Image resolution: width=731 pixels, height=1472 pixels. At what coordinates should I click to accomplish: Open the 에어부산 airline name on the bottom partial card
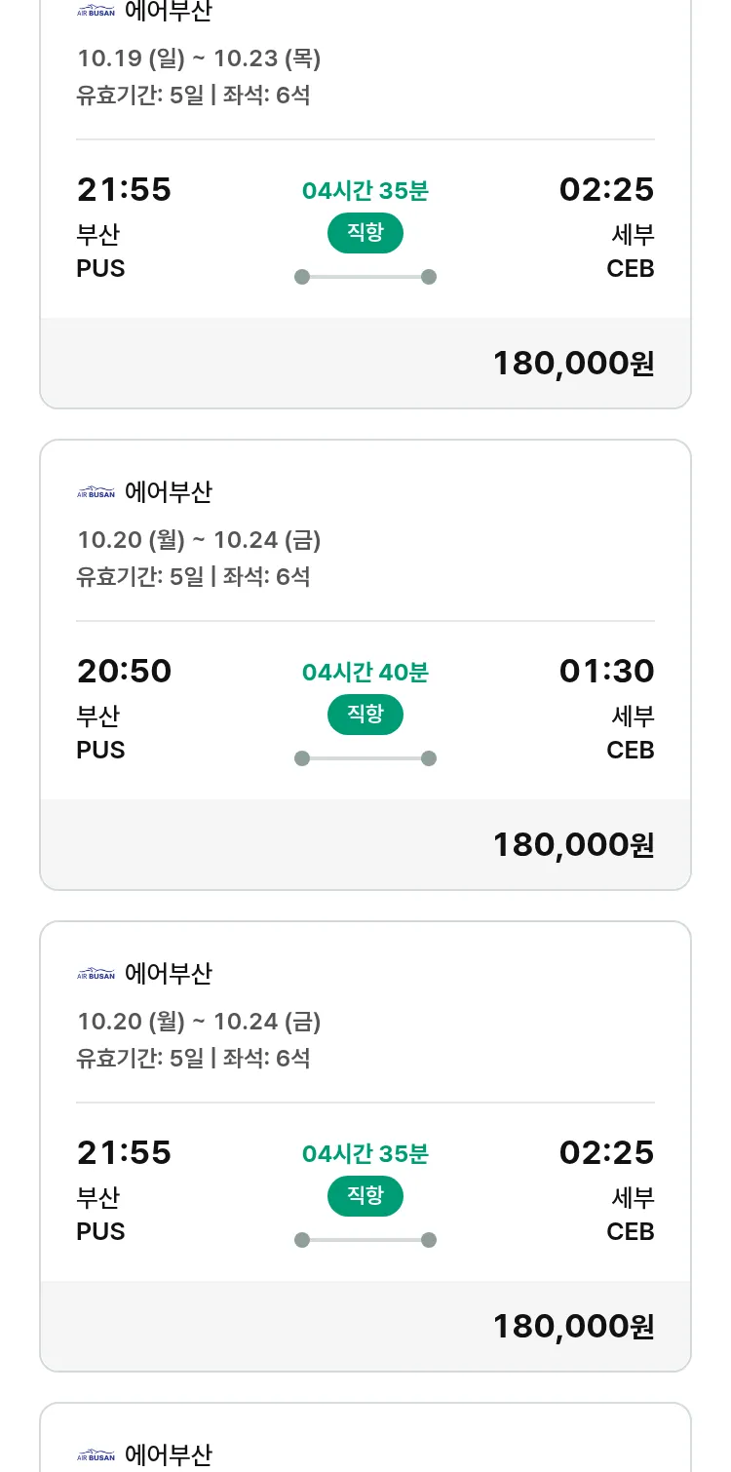pos(169,1455)
